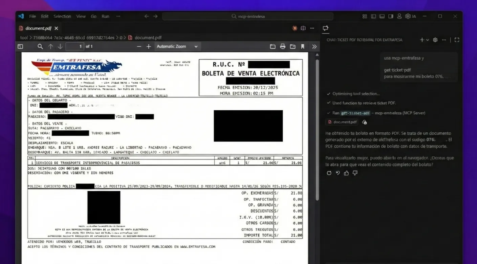
Task: Open the Download icon for document.pdf
Action: (293, 46)
